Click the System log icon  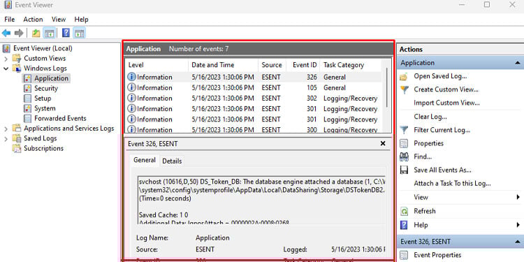click(28, 108)
